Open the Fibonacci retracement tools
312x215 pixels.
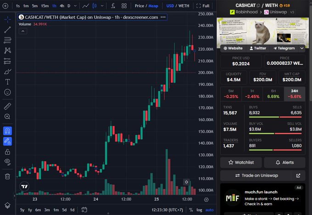pos(7,40)
